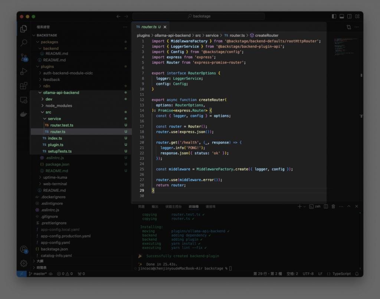Click the ports forwarded indicator in status bar
The width and height of the screenshot is (380, 299).
pyautogui.click(x=81, y=274)
